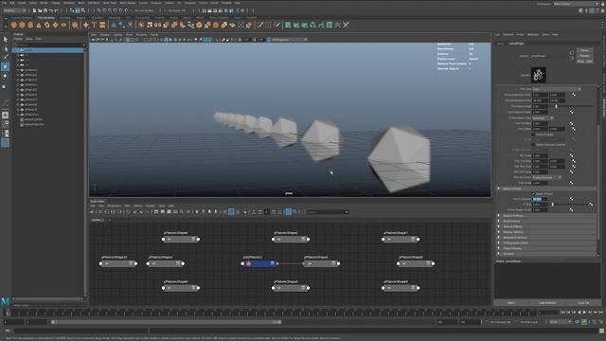Click the Save scene status line icon
606x341 pixels.
(45, 10)
